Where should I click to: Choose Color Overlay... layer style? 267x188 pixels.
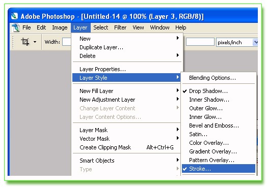point(219,143)
